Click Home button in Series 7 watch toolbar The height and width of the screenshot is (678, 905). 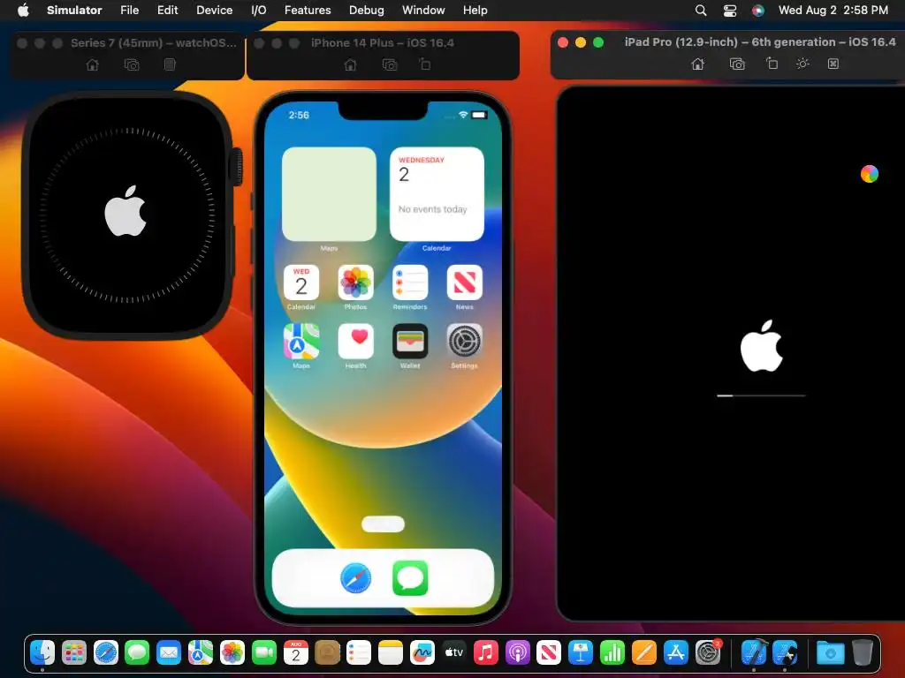pyautogui.click(x=92, y=64)
